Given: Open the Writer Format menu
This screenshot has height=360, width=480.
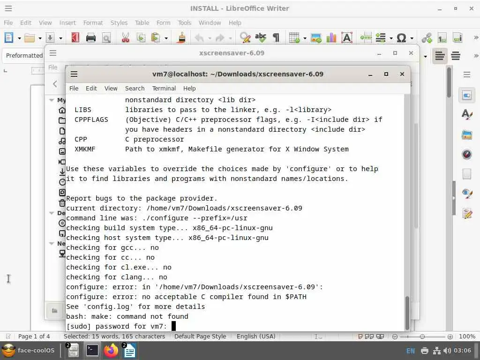Looking at the screenshot, I should (93, 22).
